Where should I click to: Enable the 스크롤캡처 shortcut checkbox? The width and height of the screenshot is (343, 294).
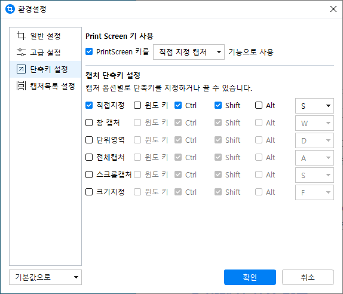pos(89,174)
